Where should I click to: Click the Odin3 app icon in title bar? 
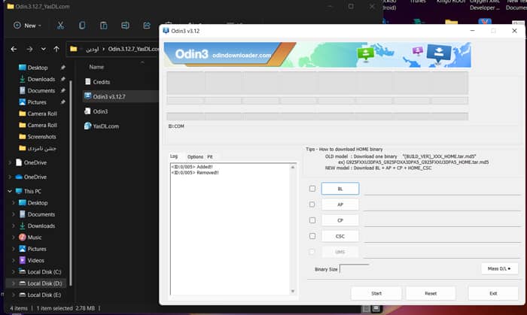pyautogui.click(x=166, y=31)
